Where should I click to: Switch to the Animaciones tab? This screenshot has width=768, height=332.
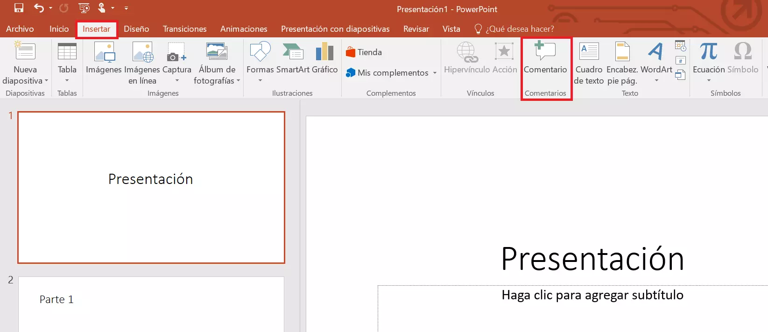click(x=244, y=29)
